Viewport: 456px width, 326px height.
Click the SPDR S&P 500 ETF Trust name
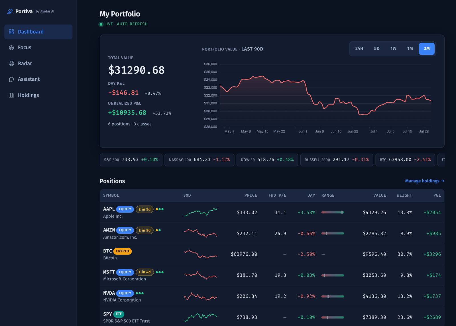[x=126, y=321]
